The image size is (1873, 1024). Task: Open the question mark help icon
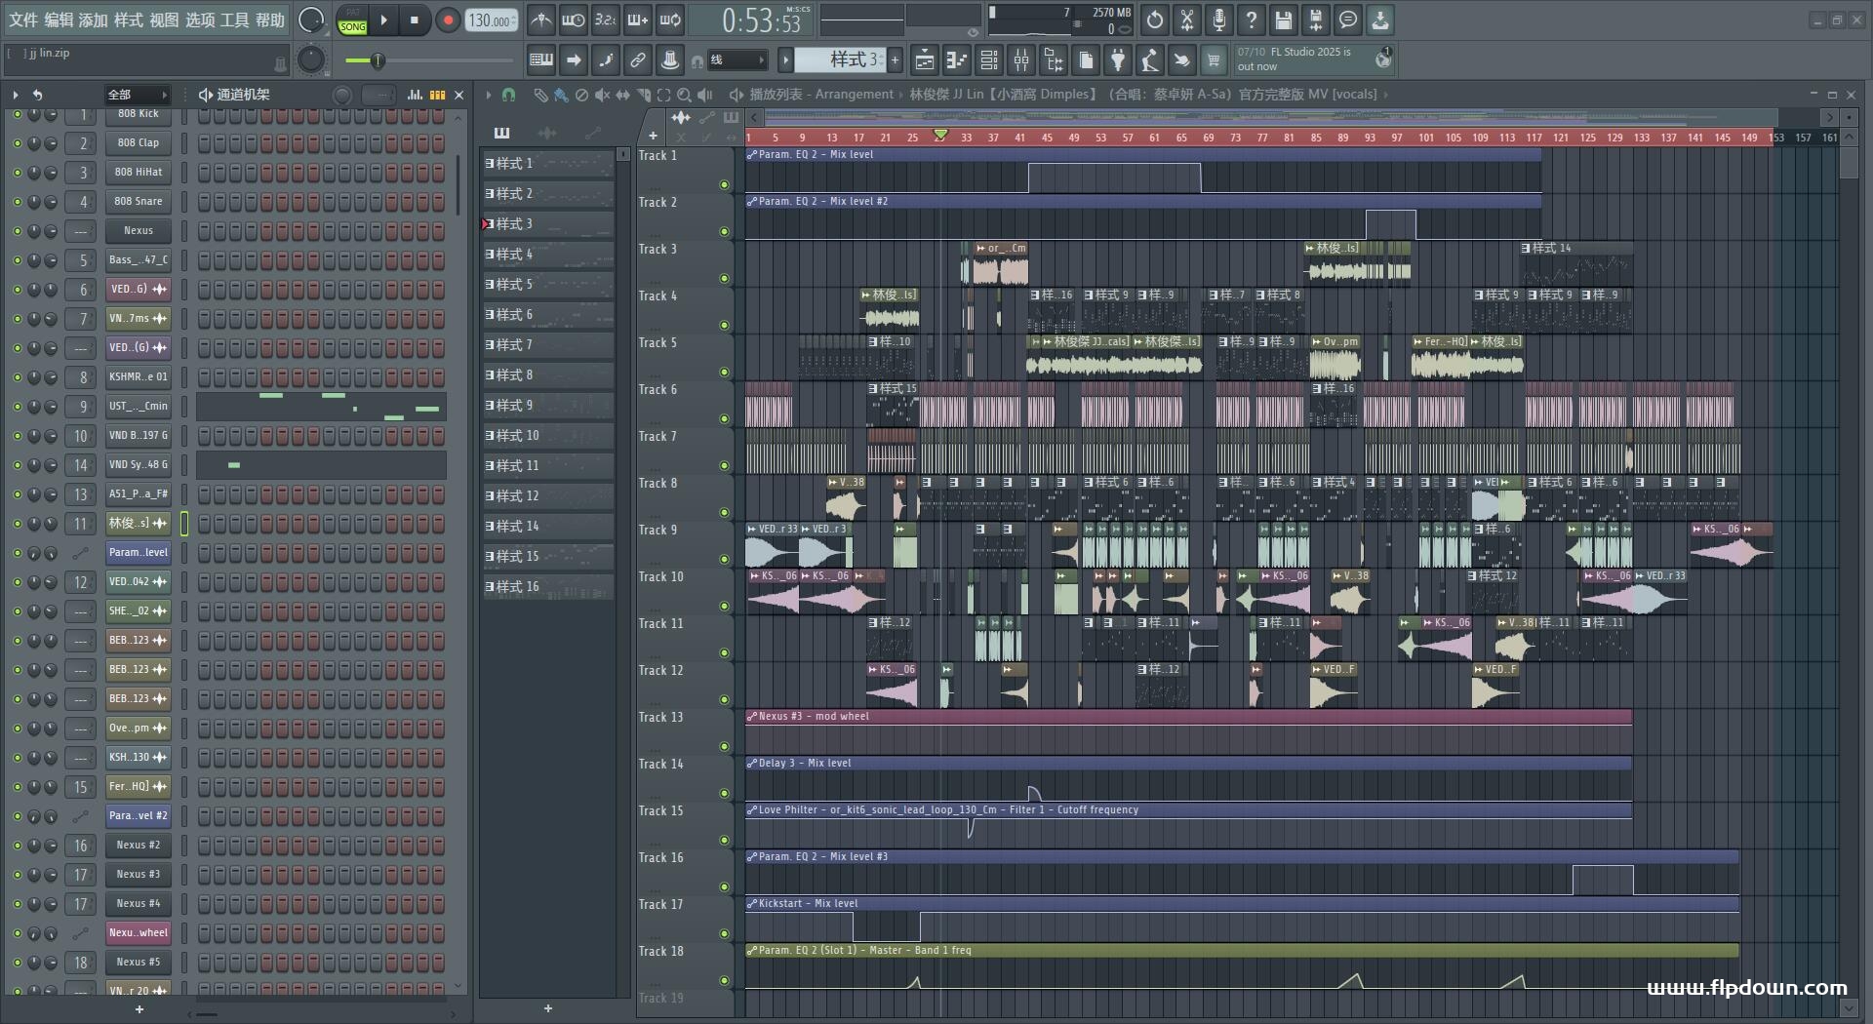[1252, 20]
